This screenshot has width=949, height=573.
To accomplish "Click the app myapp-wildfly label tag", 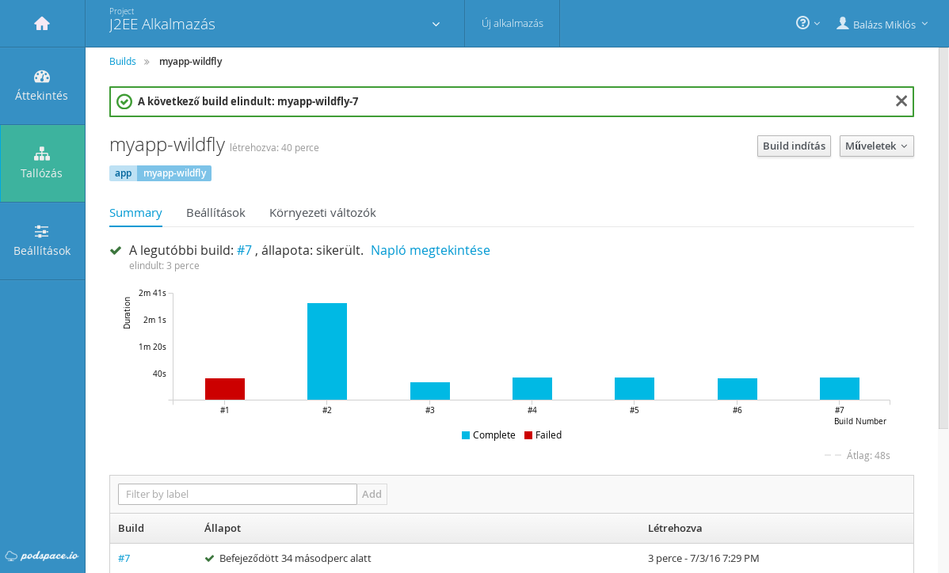I will point(160,173).
